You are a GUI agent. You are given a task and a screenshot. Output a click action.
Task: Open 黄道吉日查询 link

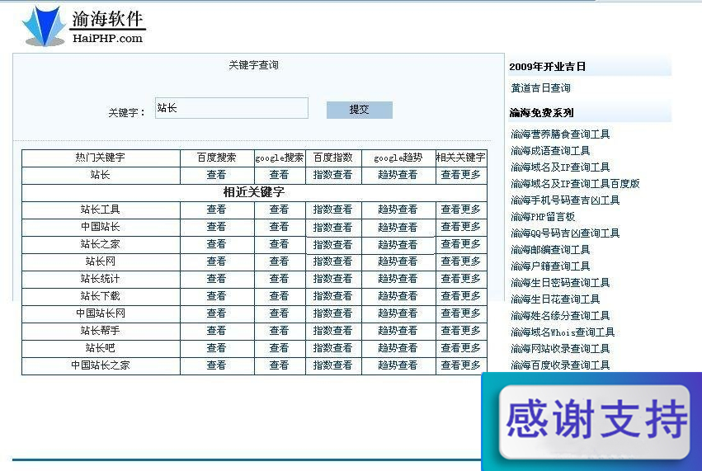tap(541, 87)
